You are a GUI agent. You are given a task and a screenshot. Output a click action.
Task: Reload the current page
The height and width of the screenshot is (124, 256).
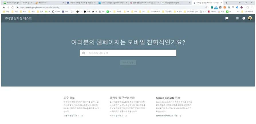pos(13,7)
